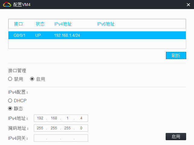
Task: Click second octet 168 of IPv4地址
Action: [x=54, y=118]
